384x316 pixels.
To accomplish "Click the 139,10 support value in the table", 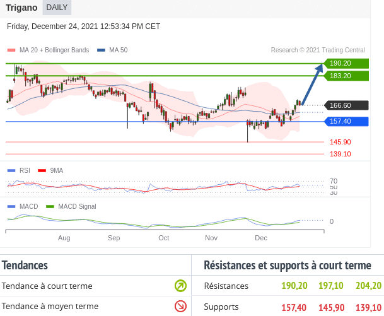I will [369, 307].
